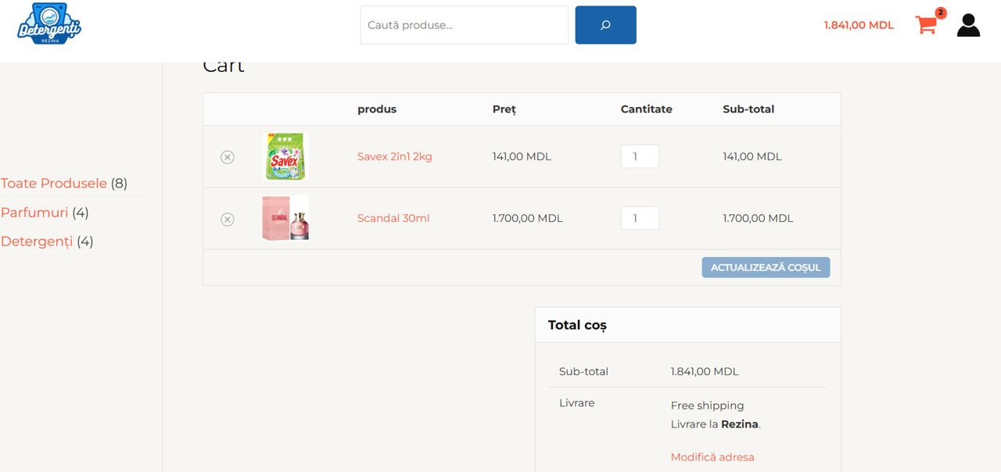The height and width of the screenshot is (472, 1001).
Task: Open the Scandal 30ml product link
Action: click(x=393, y=218)
